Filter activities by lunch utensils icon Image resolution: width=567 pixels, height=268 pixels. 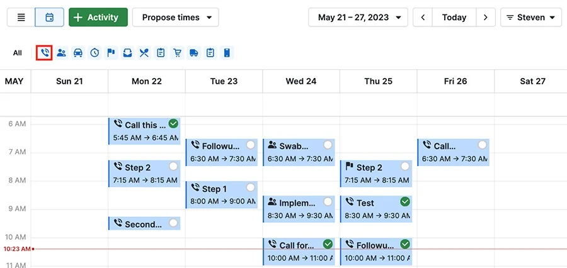[x=144, y=53]
